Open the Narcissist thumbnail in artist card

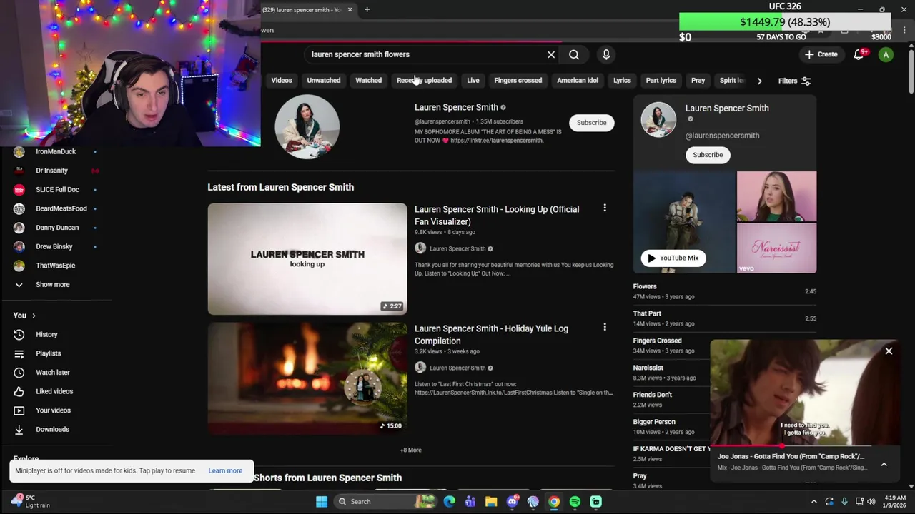click(x=776, y=248)
